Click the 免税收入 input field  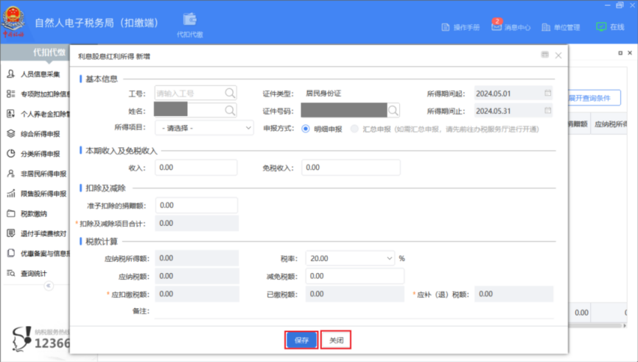pyautogui.click(x=351, y=168)
